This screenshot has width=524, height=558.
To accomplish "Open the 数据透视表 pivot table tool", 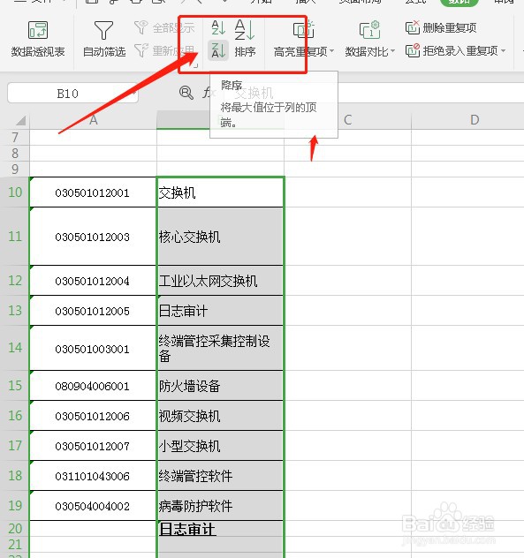I will point(37,39).
